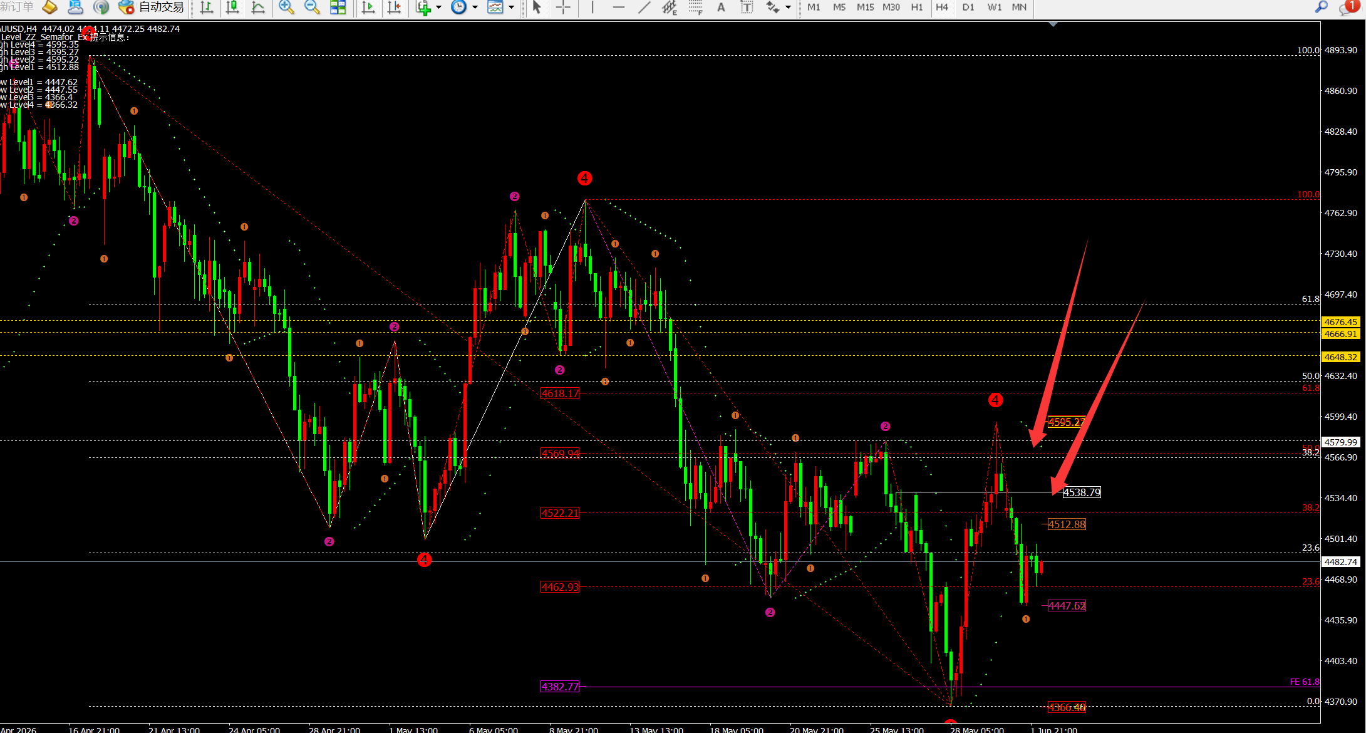Open the search magnifier icon

[x=1321, y=8]
